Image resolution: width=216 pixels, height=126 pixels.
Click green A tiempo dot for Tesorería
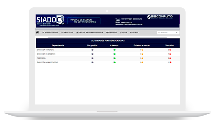pyautogui.click(x=114, y=58)
